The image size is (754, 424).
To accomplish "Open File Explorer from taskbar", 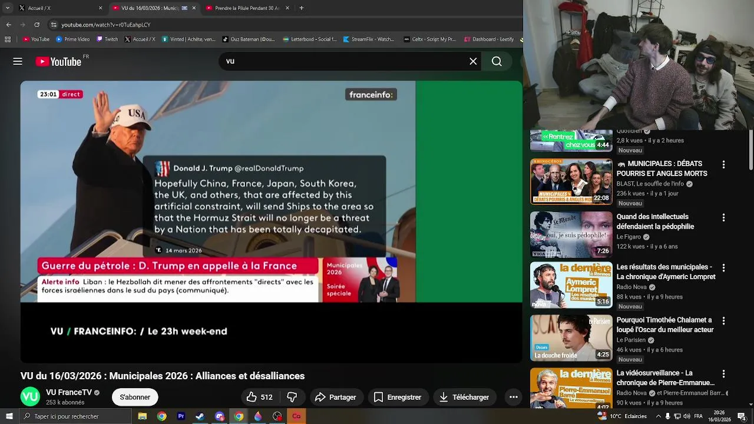I will point(142,416).
